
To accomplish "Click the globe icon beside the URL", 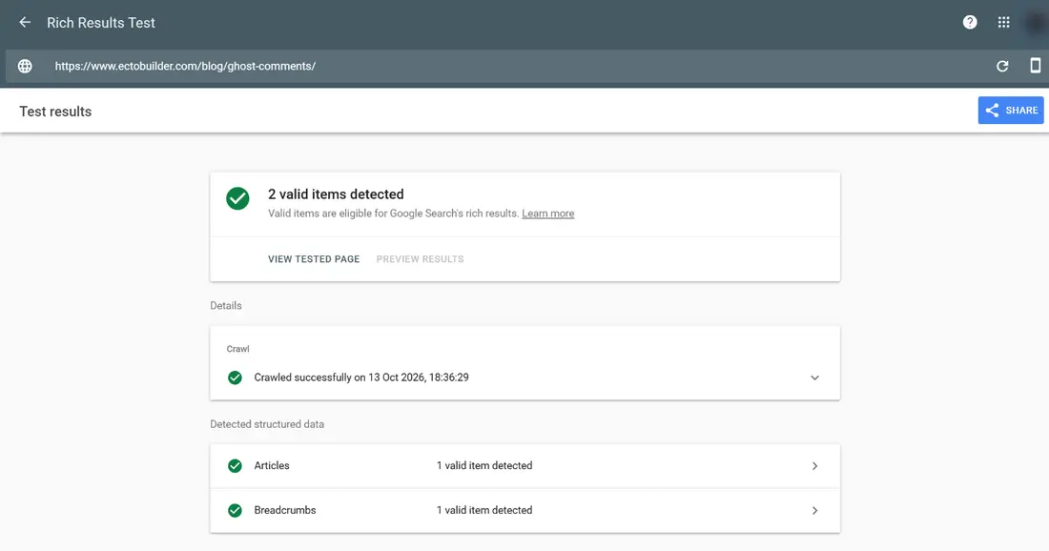I will click(25, 66).
